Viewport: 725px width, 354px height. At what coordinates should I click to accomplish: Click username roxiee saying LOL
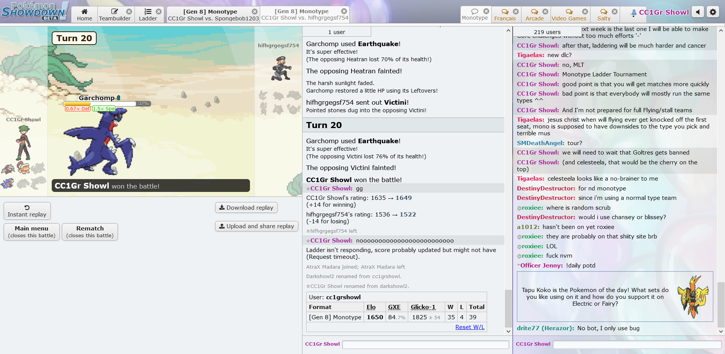tap(532, 246)
